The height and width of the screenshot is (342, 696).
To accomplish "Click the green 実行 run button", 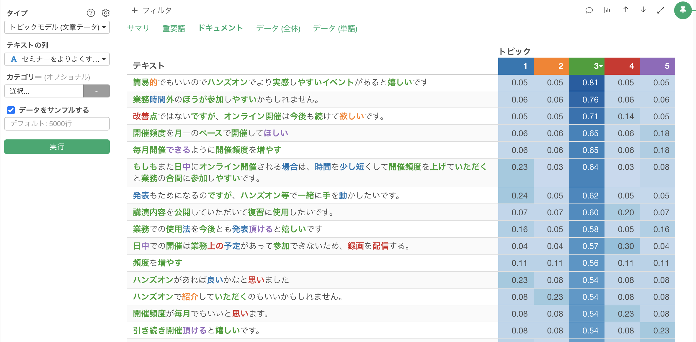I will point(57,146).
